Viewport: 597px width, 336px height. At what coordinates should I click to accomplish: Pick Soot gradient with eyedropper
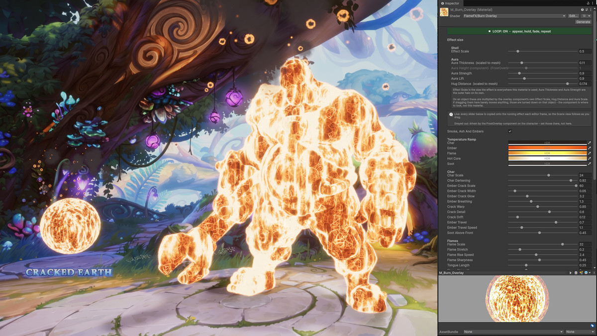coord(590,164)
